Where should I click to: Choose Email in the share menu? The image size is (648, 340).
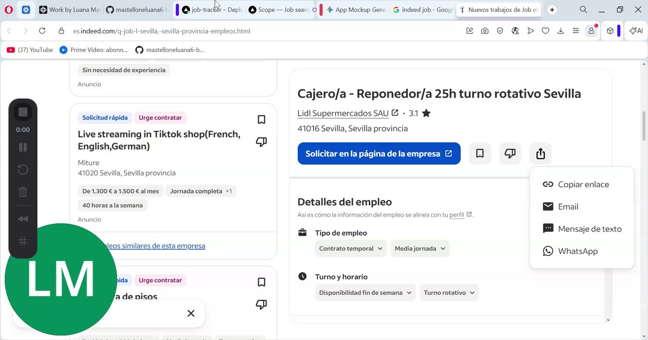[582, 207]
